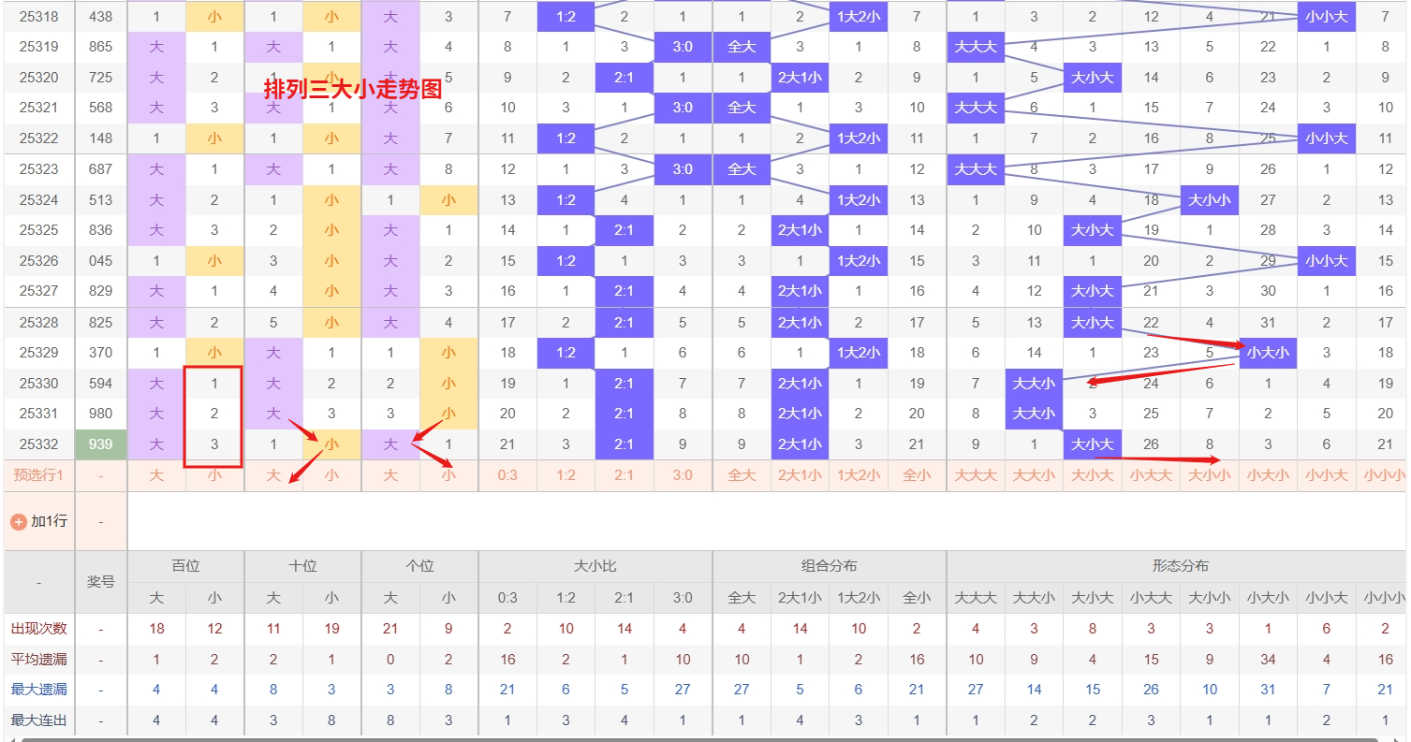Viewport: 1411px width, 742px height.
Task: Select 大 for 十位 in 预选行1
Action: point(273,475)
